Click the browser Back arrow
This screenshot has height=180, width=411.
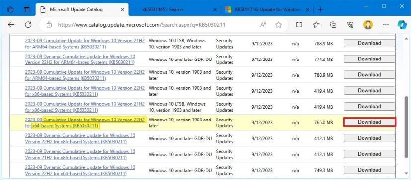point(11,25)
